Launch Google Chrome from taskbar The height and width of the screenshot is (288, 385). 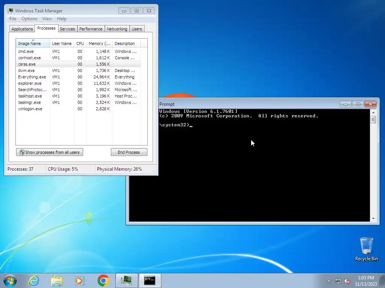[x=103, y=280]
